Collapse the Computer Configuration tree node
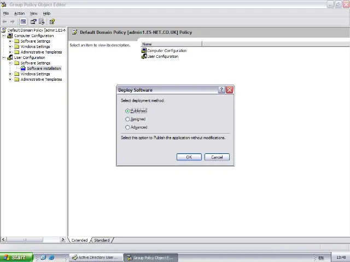350x262 pixels. click(x=4, y=35)
